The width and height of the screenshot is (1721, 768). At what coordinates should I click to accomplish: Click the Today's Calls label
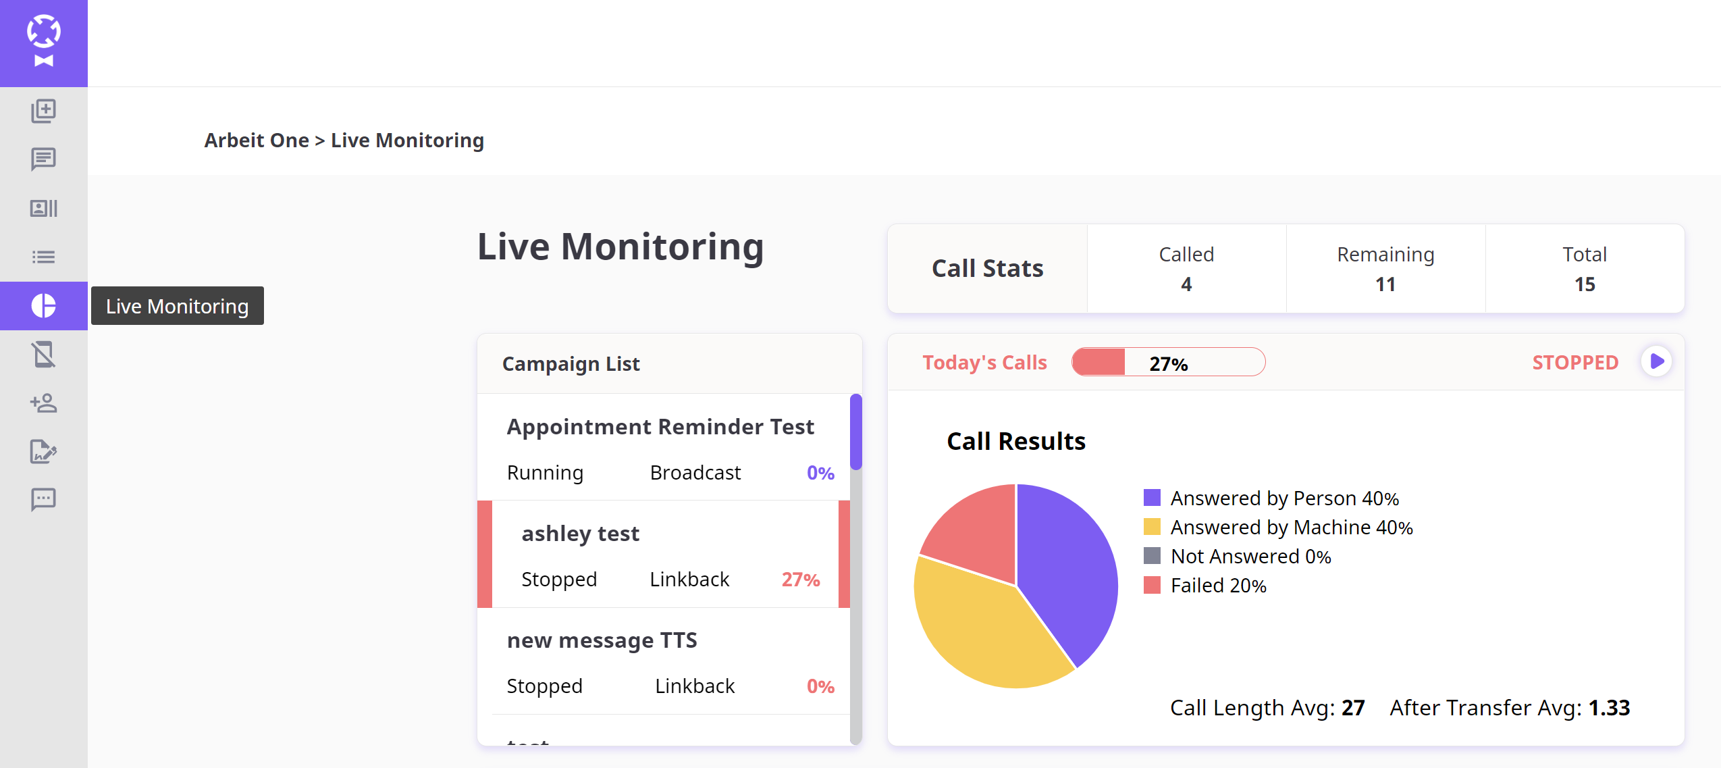984,363
